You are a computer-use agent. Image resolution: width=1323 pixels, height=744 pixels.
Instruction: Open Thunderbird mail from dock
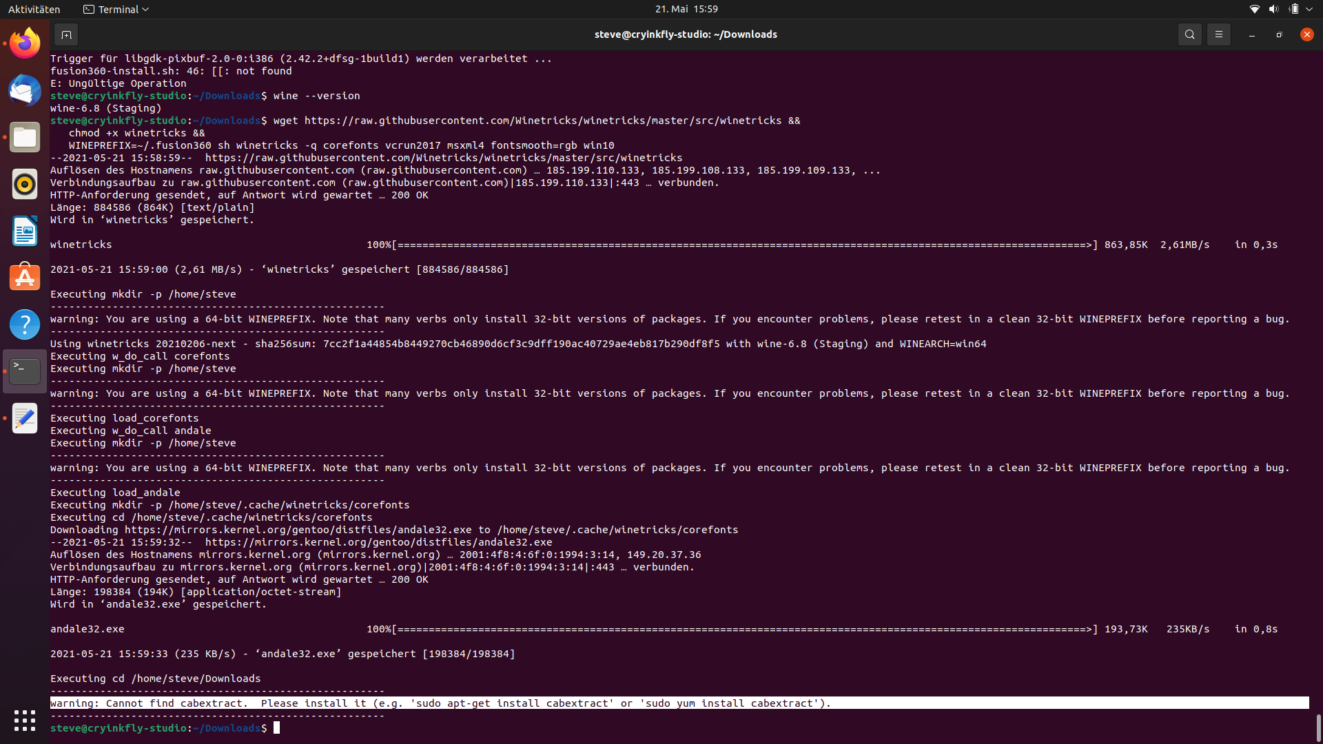point(25,90)
